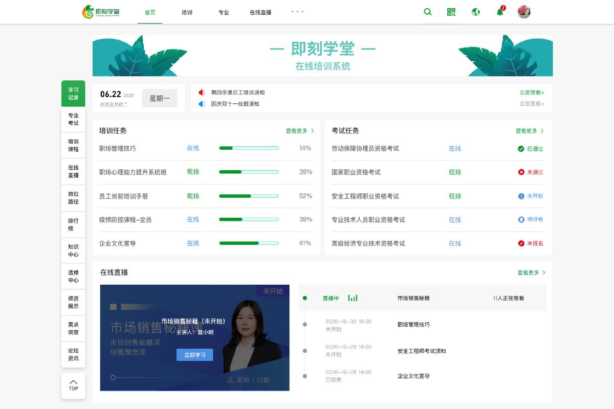This screenshot has width=614, height=409.
Task: Click the timeline dot for 2020-10-30 16:00
Action: 305,324
